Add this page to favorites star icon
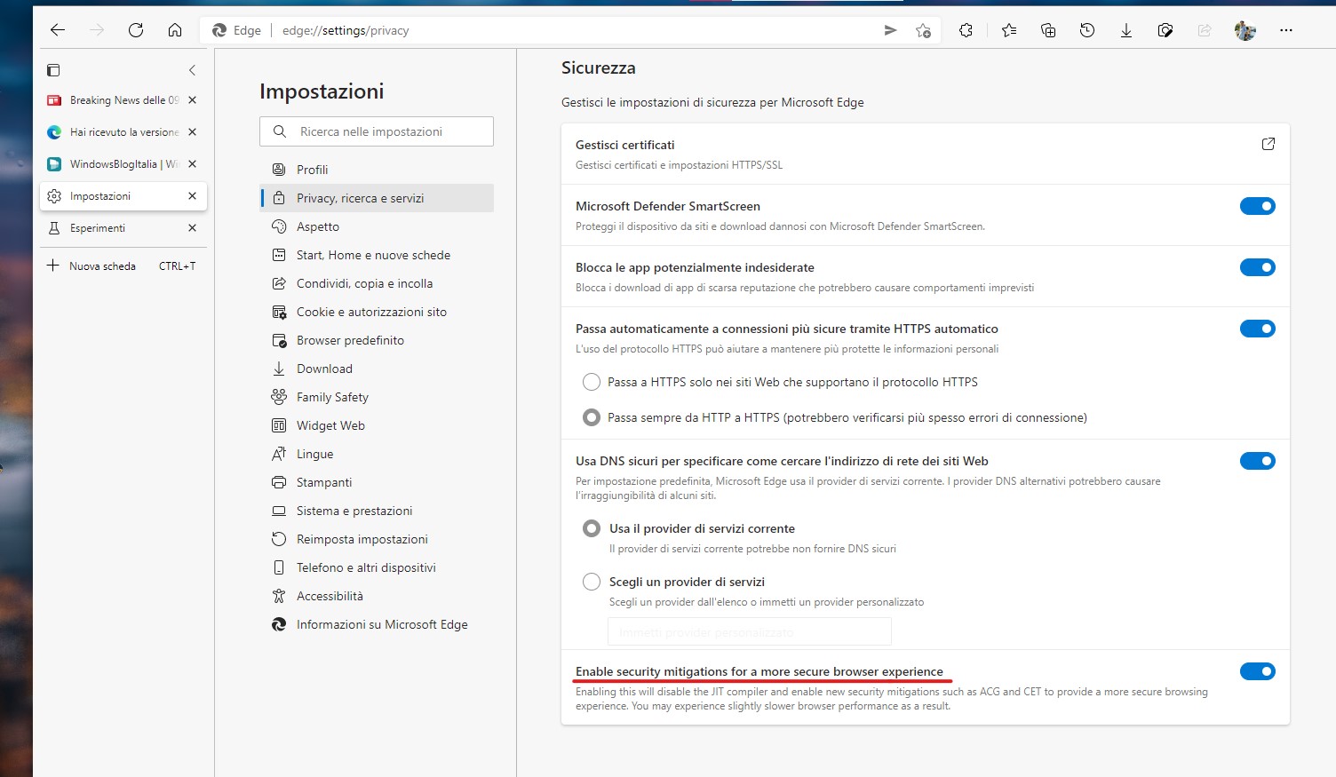1336x777 pixels. click(x=923, y=30)
